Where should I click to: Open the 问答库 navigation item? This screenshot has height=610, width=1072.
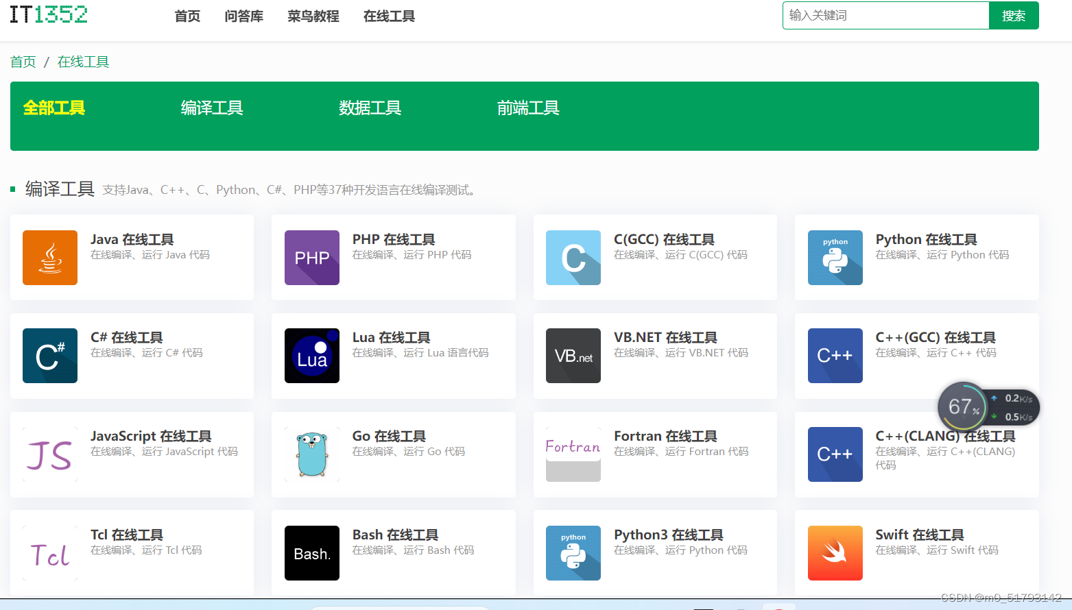(244, 16)
